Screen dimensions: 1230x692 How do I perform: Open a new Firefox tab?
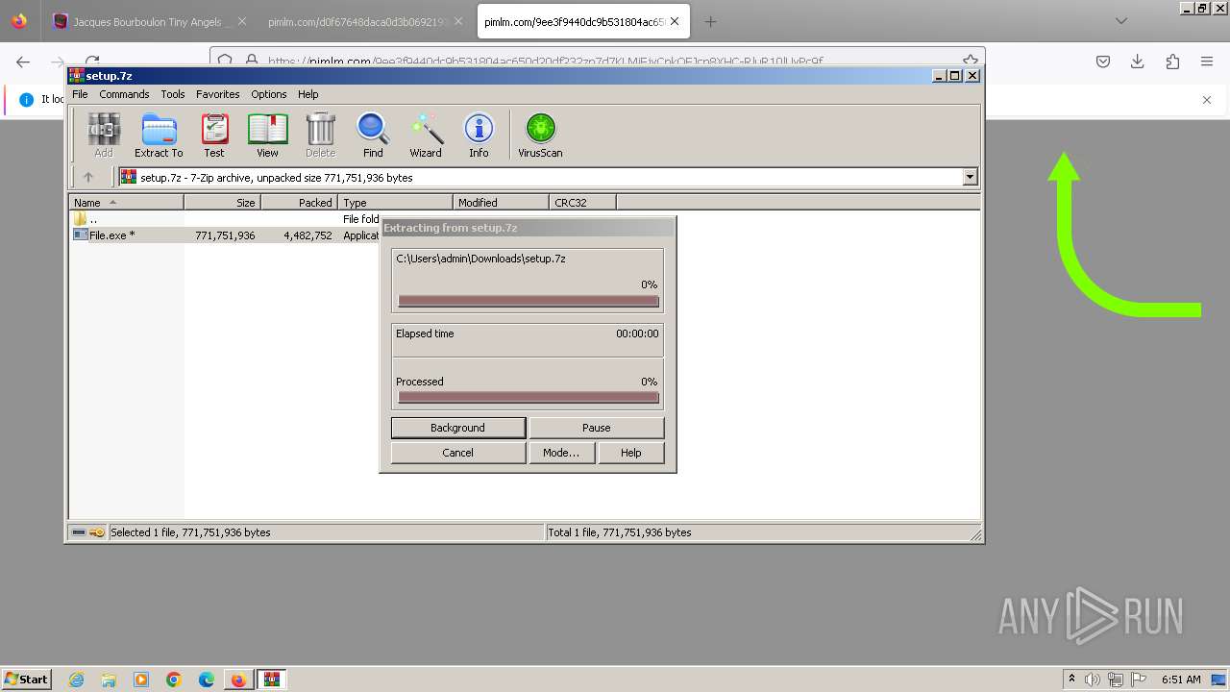coord(710,21)
